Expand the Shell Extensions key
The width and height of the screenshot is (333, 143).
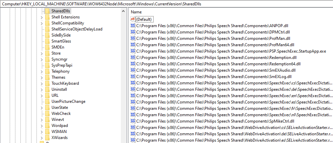pos(41,17)
